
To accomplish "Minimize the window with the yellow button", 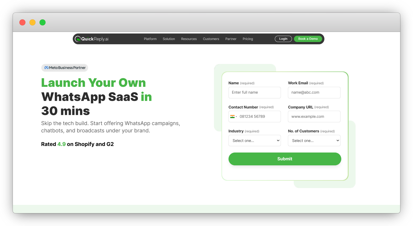I will (32, 22).
